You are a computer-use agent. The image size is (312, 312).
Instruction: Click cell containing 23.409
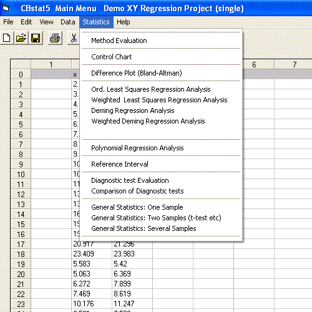pyautogui.click(x=92, y=254)
